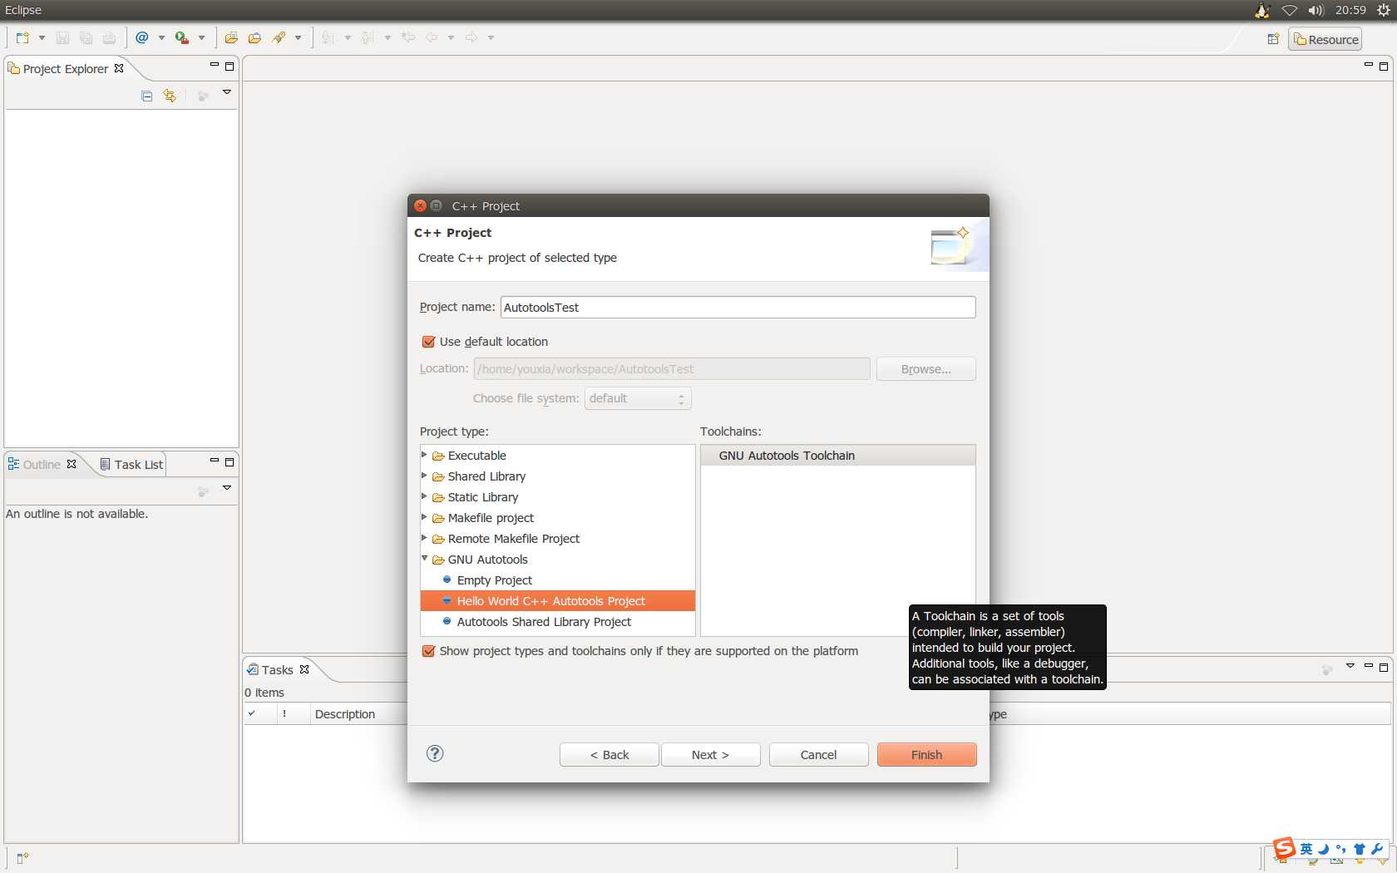Open the network indicator in the top panel
This screenshot has width=1397, height=873.
click(x=1289, y=10)
